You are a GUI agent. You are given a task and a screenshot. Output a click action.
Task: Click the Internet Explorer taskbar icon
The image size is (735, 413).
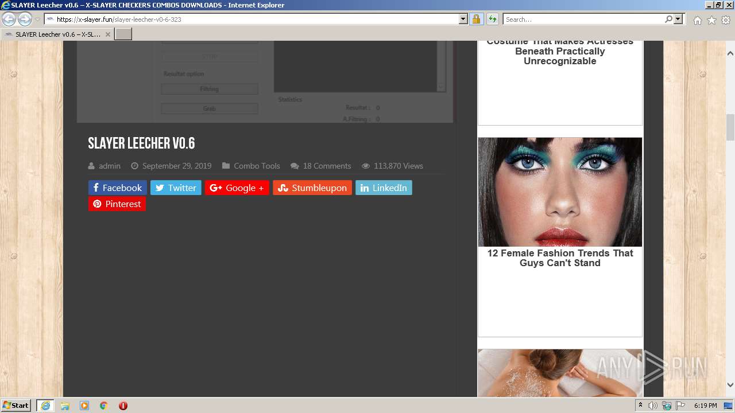click(45, 406)
